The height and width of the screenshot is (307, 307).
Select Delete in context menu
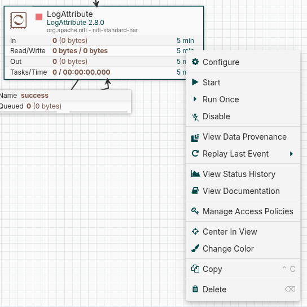(x=243, y=289)
